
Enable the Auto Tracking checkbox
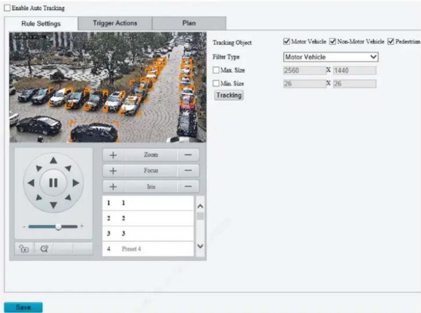coord(7,8)
